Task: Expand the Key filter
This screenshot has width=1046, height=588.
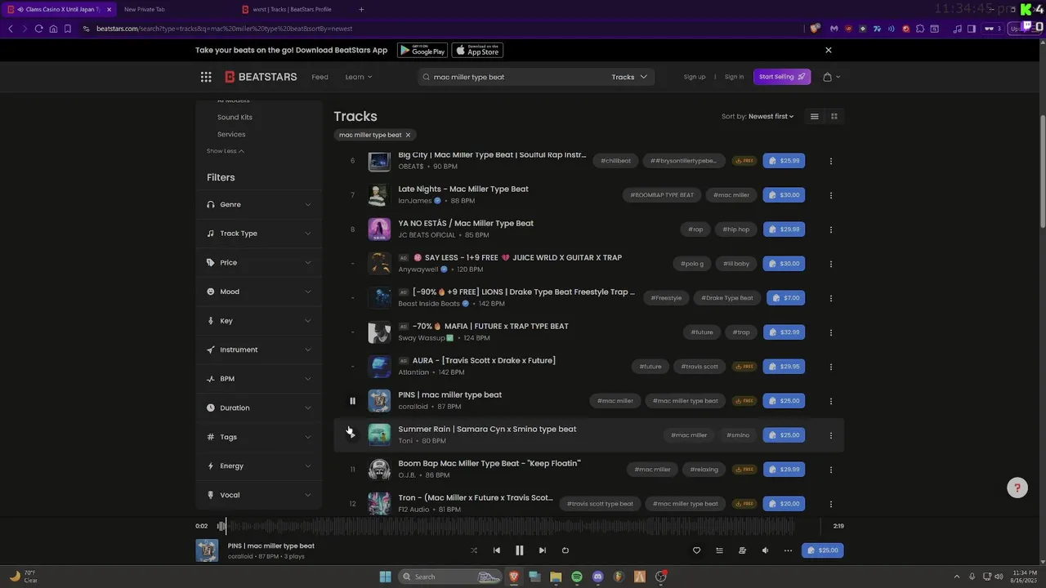Action: (x=259, y=321)
